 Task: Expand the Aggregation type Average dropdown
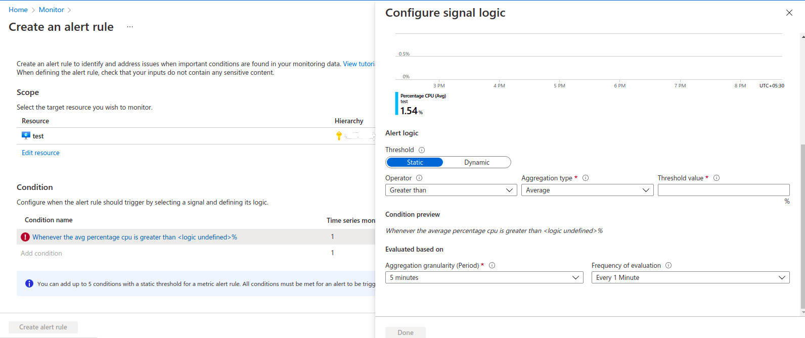tap(588, 190)
